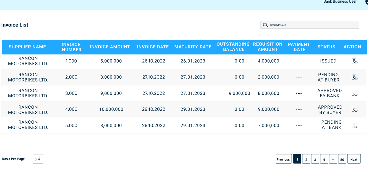The width and height of the screenshot is (368, 171).
Task: Select the PENDING AT BANK status cell
Action: coord(331,125)
